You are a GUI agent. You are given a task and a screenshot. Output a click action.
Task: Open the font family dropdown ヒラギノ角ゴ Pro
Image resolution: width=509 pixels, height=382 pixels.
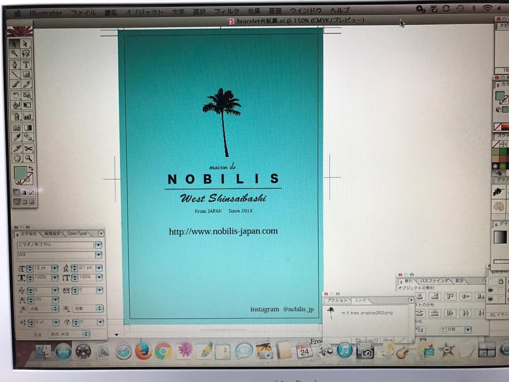pyautogui.click(x=98, y=245)
